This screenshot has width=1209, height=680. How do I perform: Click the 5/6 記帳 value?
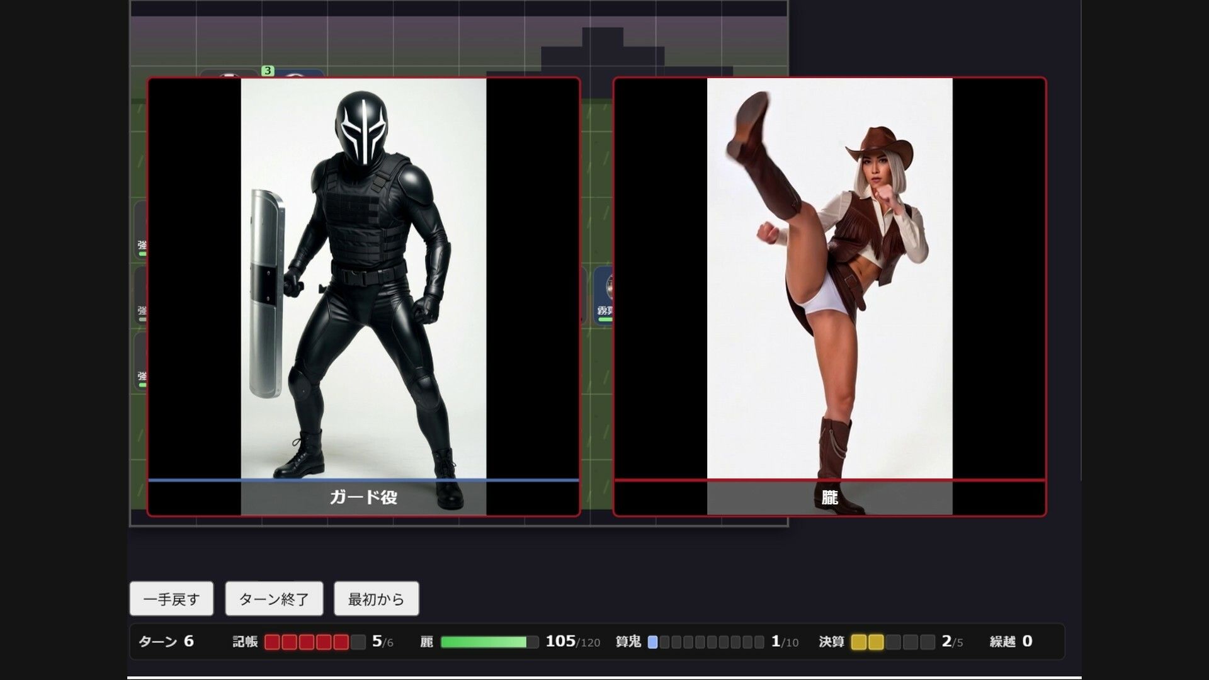pyautogui.click(x=382, y=642)
